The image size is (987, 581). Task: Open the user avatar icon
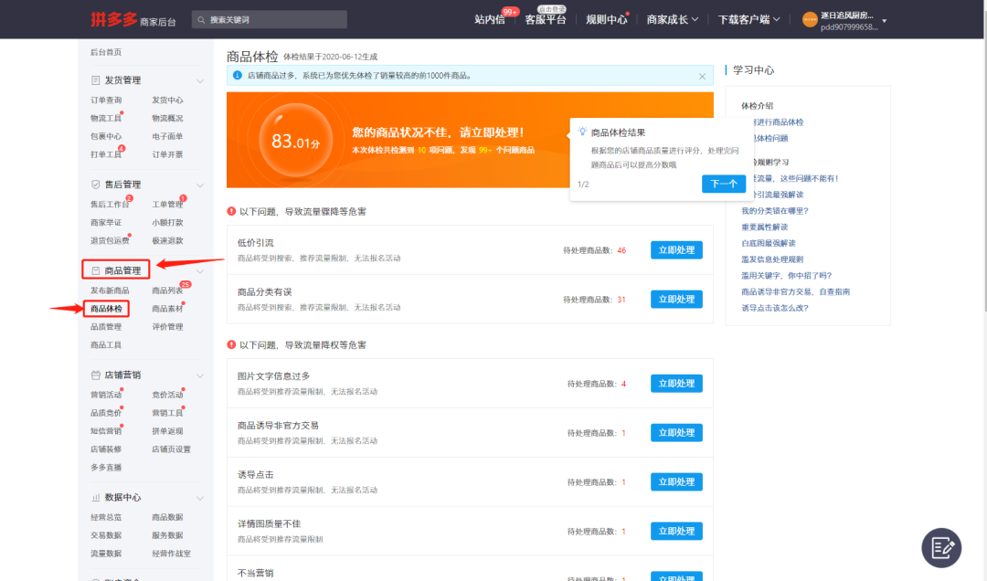810,20
